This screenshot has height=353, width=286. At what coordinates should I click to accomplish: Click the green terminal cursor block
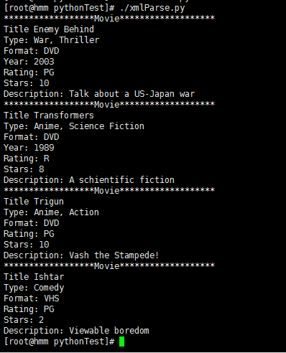(121, 342)
